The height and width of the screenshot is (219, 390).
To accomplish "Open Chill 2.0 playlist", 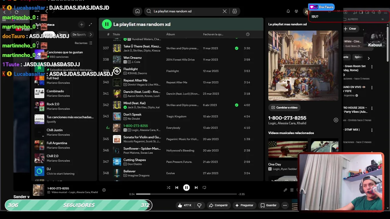I will (64, 158).
